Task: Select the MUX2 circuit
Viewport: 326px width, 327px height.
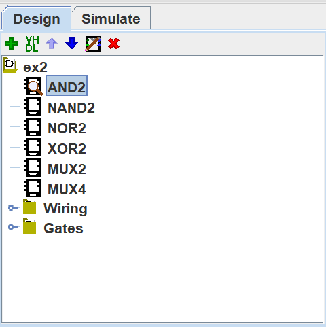Action: 67,169
